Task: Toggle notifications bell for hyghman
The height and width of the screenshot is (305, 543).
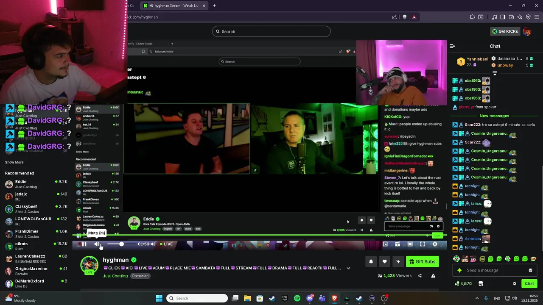Action: [x=371, y=262]
